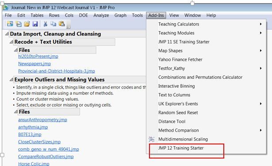Open the Distance Tool add-in
This screenshot has width=272, height=166.
(207, 122)
